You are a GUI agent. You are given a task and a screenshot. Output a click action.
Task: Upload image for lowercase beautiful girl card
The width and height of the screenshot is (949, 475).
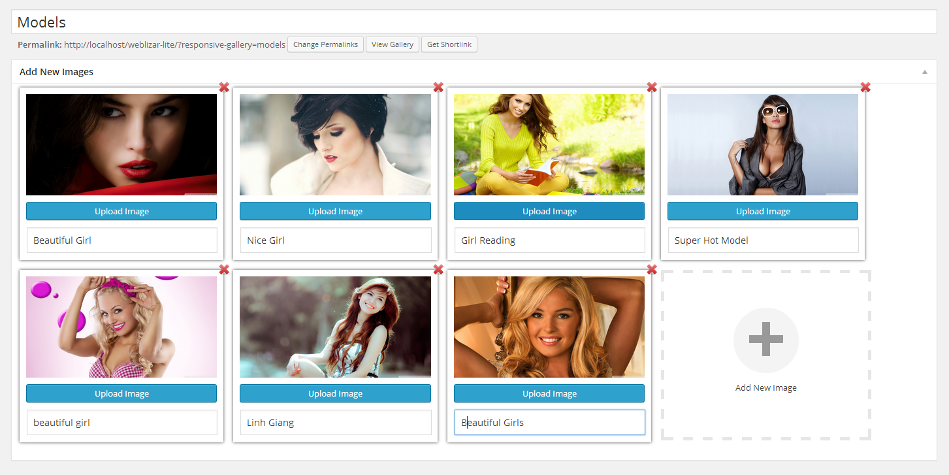121,393
